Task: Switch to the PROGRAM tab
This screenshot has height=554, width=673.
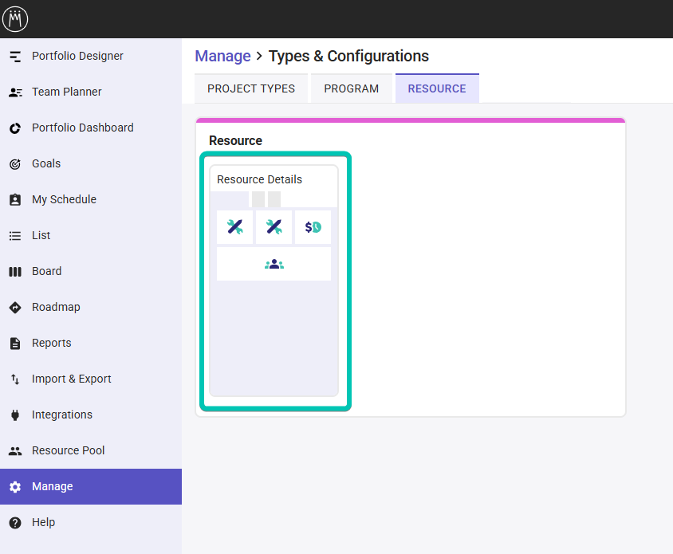Action: coord(351,88)
